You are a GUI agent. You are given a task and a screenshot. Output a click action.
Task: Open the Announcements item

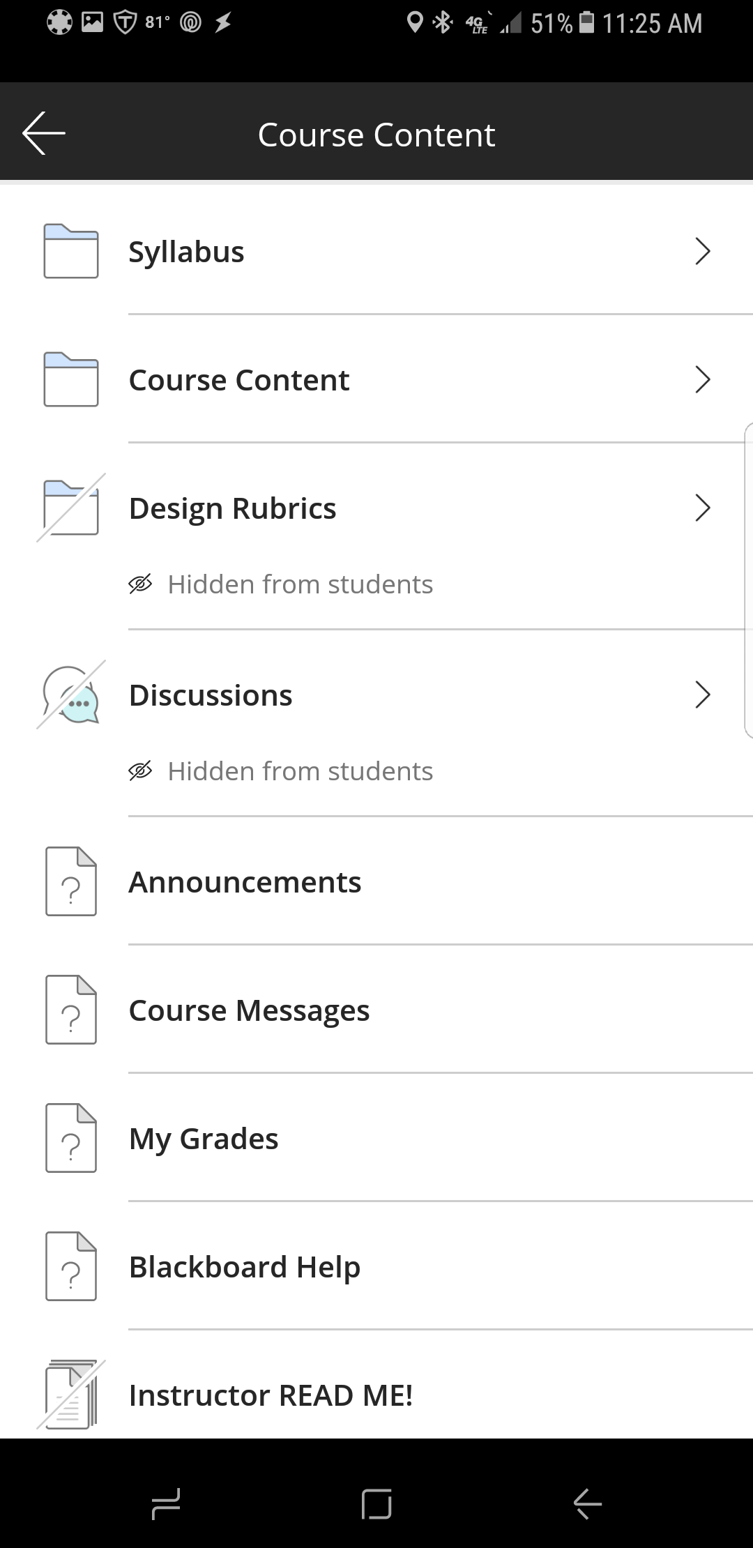pos(245,882)
